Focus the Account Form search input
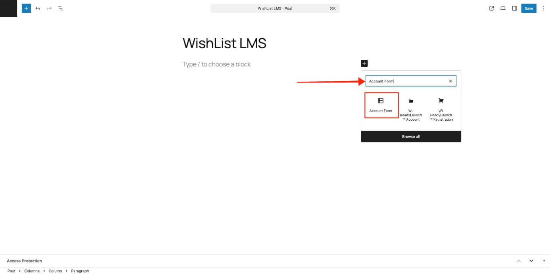This screenshot has width=550, height=274. click(x=406, y=81)
